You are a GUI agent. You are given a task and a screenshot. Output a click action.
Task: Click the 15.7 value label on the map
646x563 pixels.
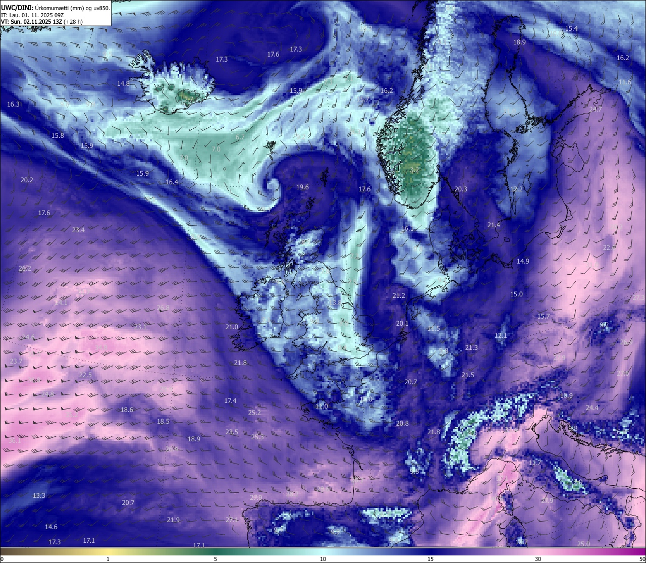click(543, 317)
